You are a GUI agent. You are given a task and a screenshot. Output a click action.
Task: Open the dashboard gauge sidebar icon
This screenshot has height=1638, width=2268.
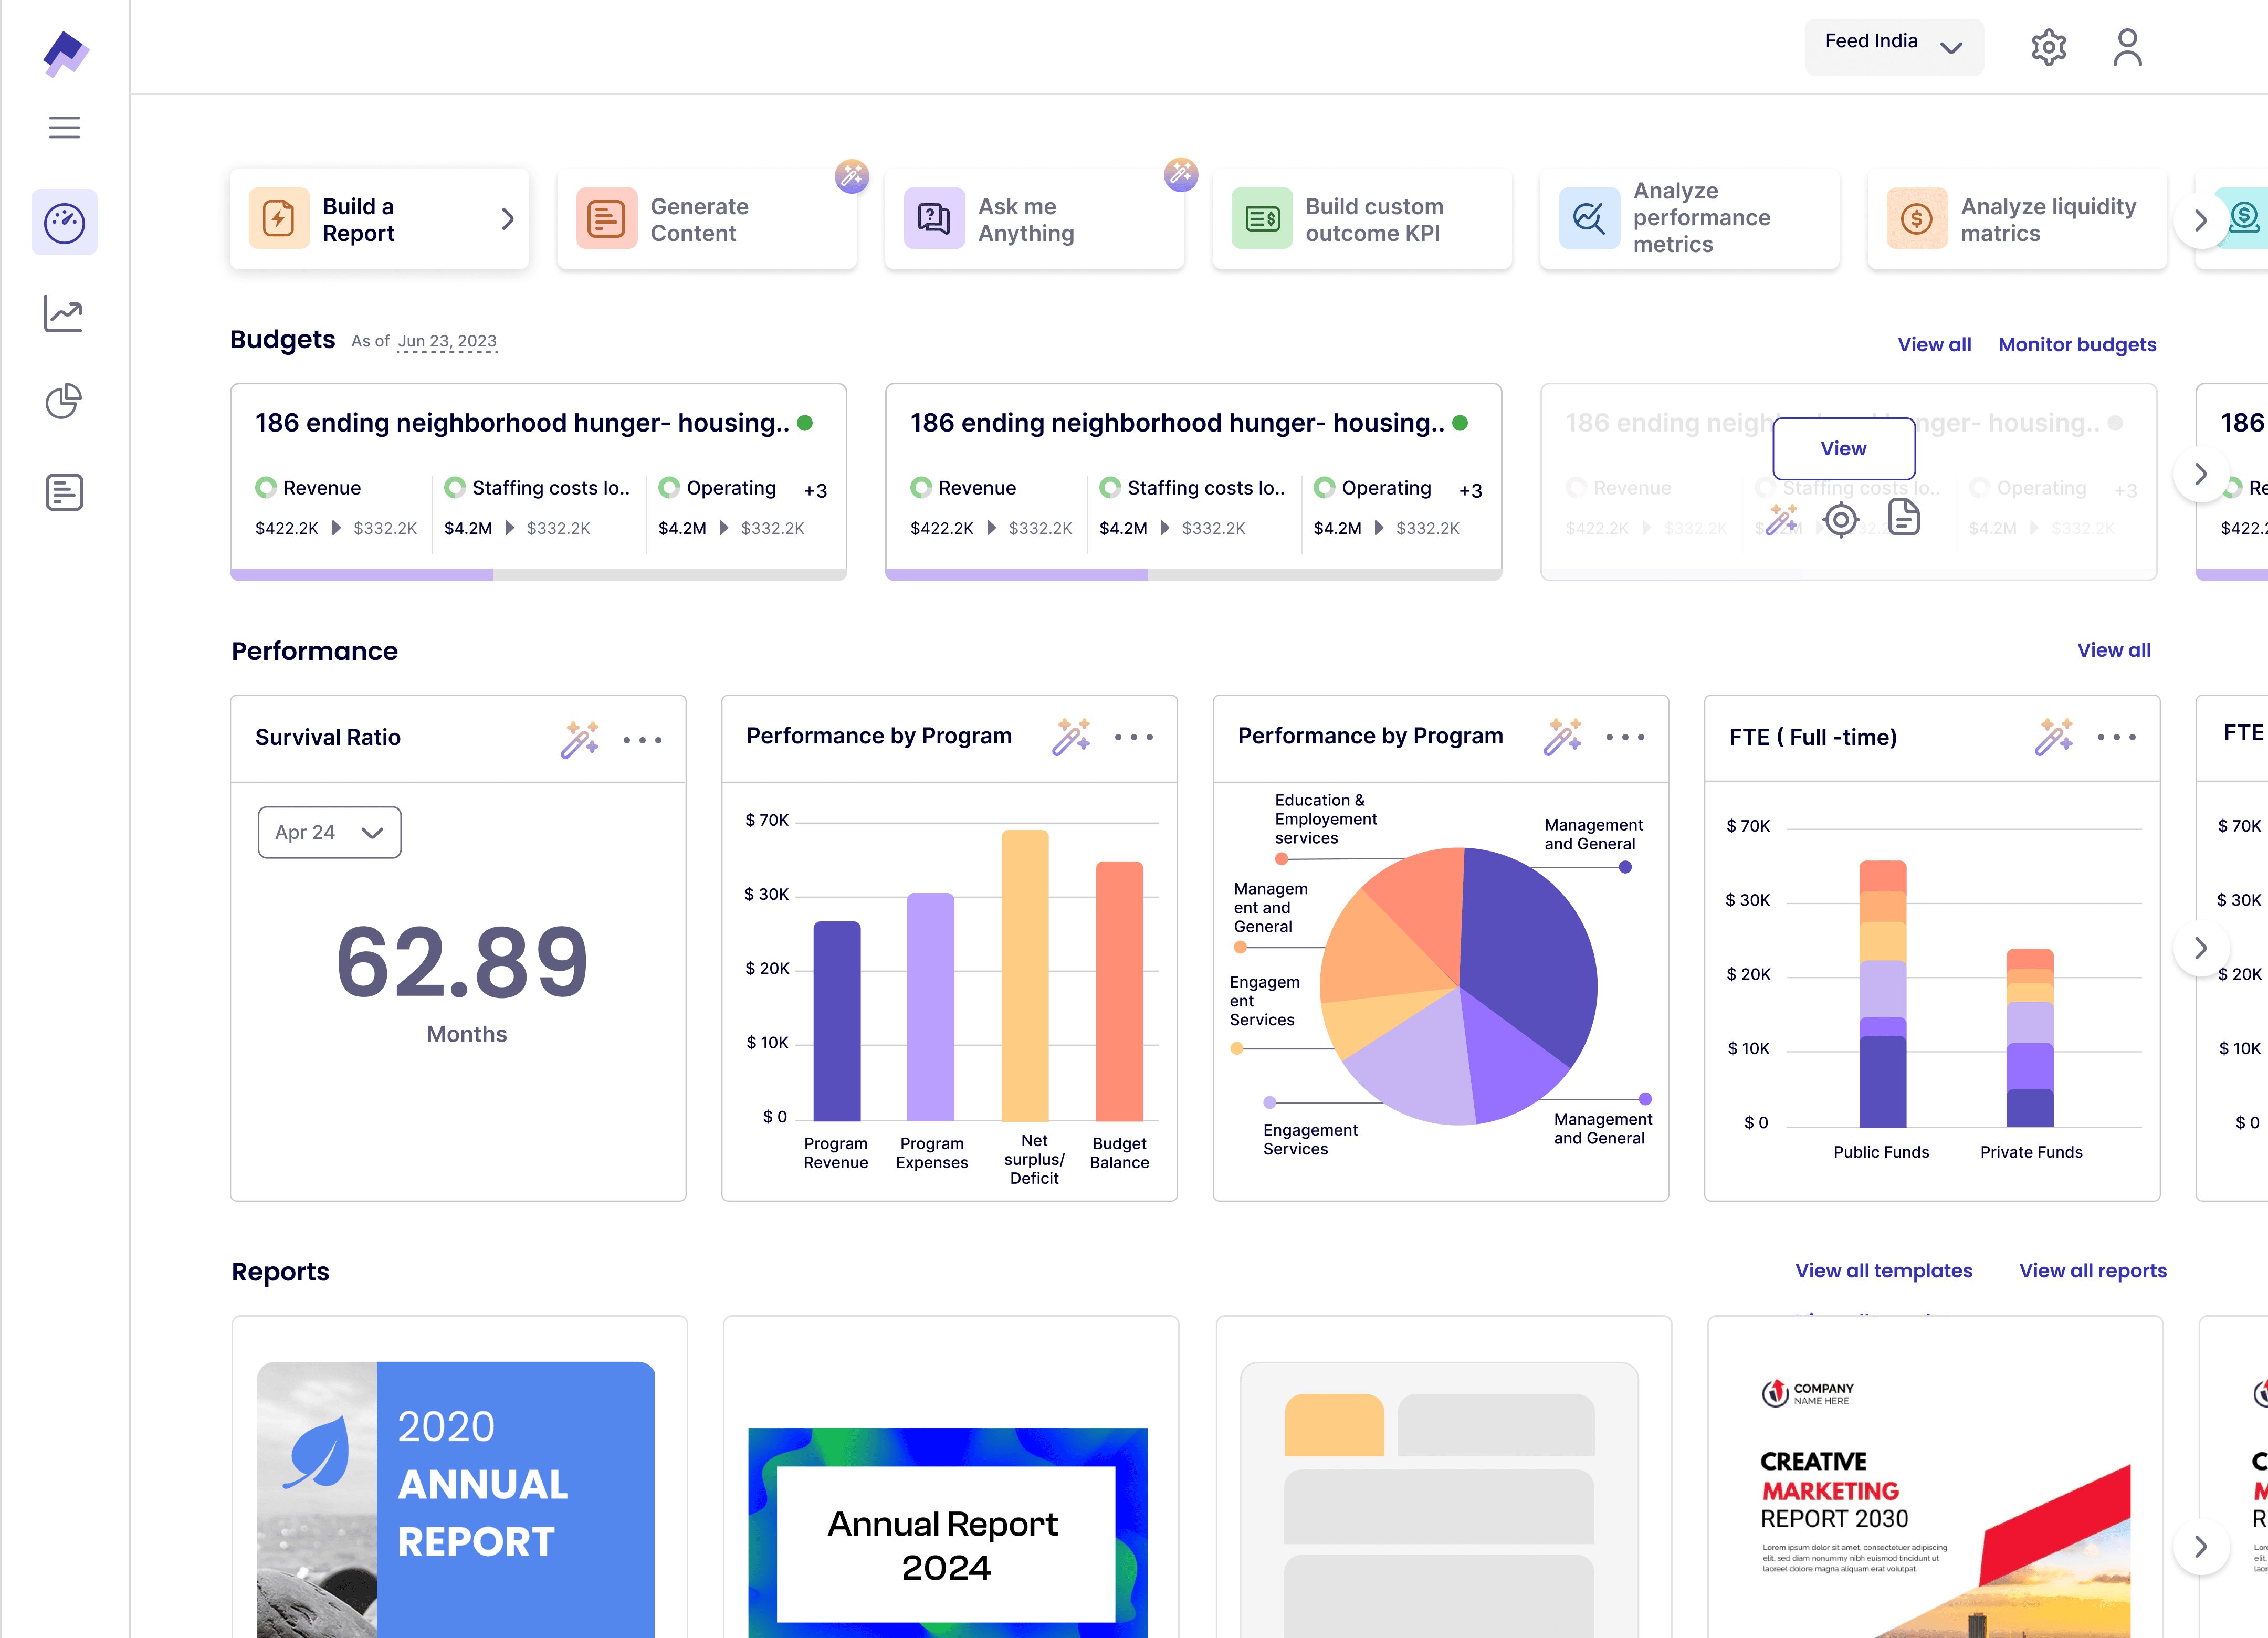pyautogui.click(x=64, y=222)
